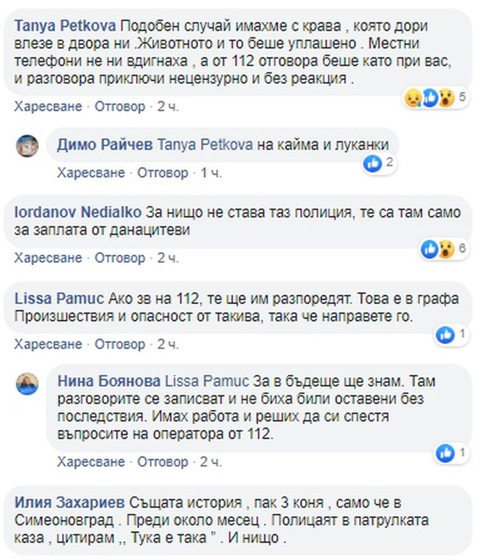Open Нина Боянова's profile avatar
The width and height of the screenshot is (487, 560).
[27, 384]
